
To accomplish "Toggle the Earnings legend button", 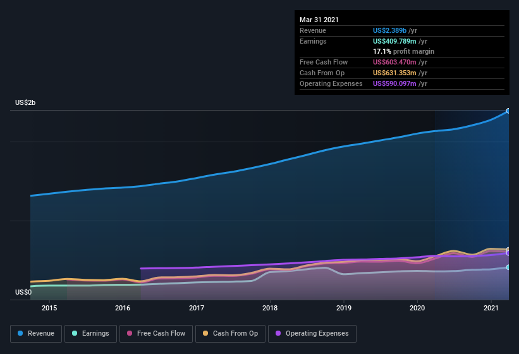I will click(x=90, y=334).
